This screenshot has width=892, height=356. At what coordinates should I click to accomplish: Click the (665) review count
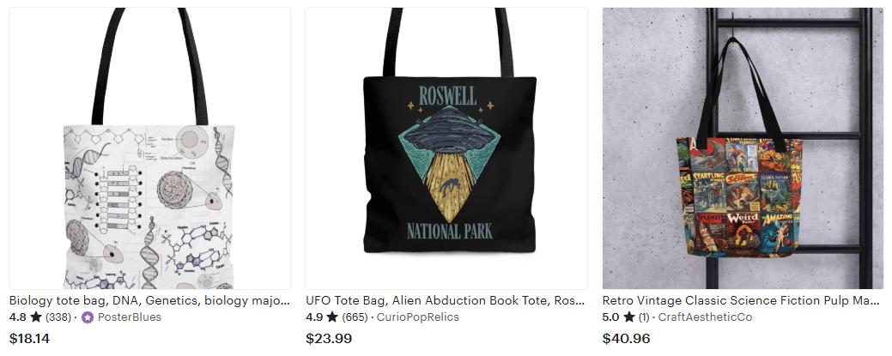[355, 317]
